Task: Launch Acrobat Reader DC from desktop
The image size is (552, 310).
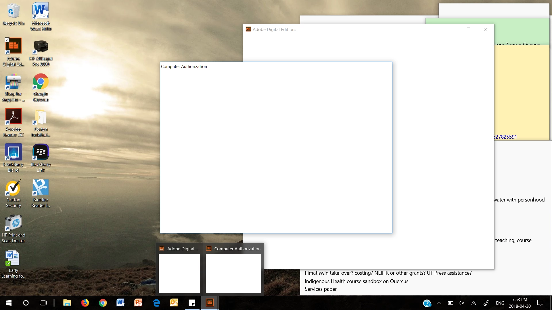Action: click(x=13, y=117)
